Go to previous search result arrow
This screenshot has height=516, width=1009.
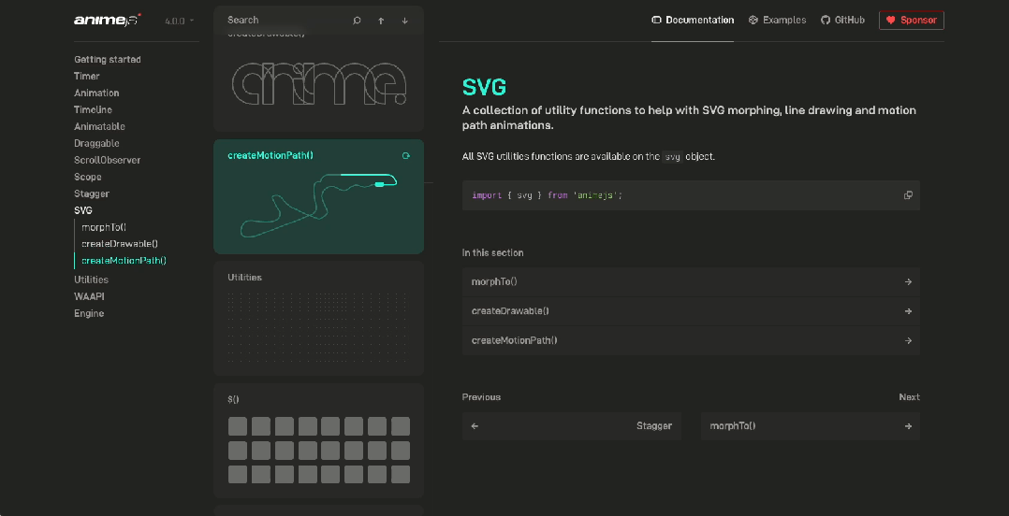(x=381, y=21)
